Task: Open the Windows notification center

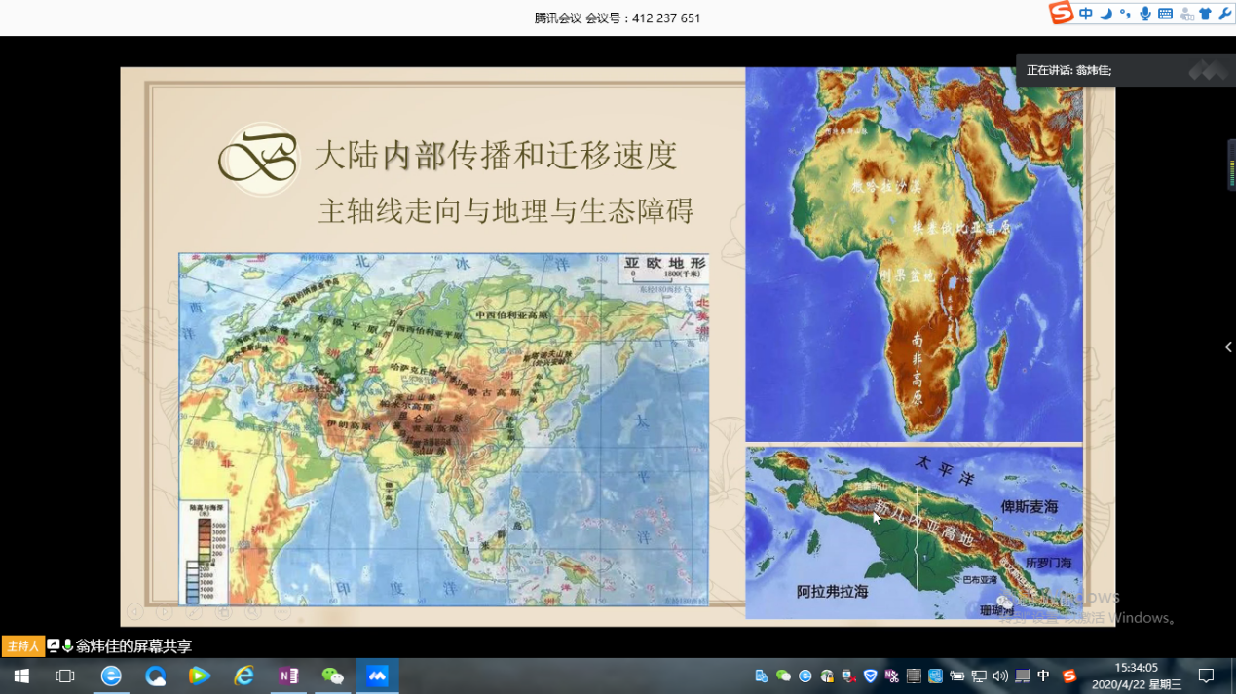Action: (x=1206, y=676)
